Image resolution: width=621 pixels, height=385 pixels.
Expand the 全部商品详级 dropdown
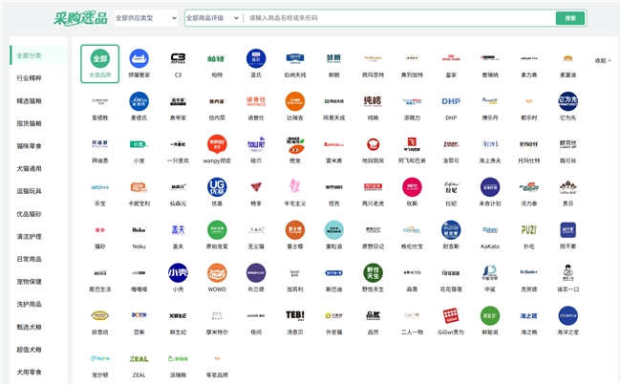tap(211, 18)
